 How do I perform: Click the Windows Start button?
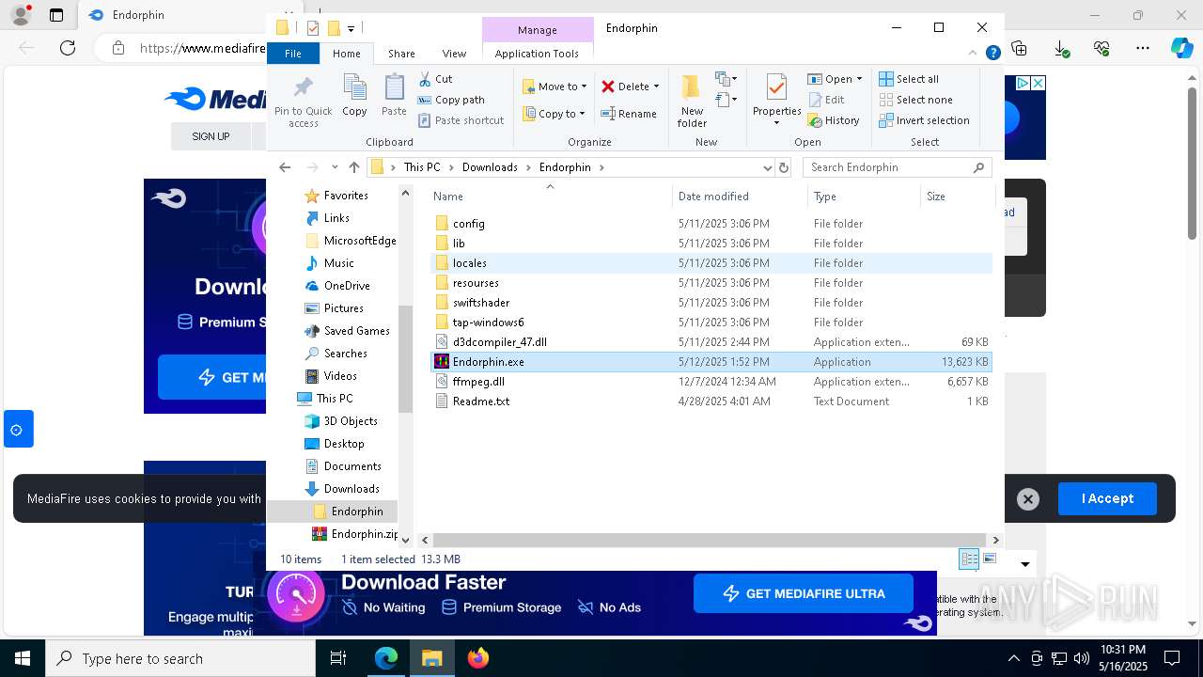pos(23,658)
